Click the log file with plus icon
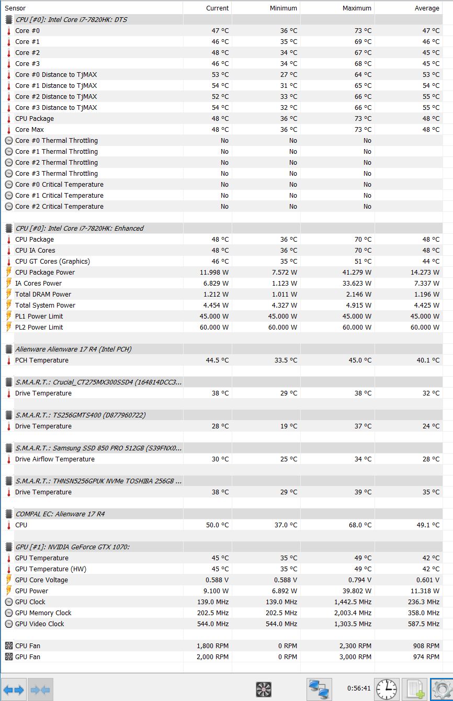Viewport: 453px width, 701px height. [416, 689]
